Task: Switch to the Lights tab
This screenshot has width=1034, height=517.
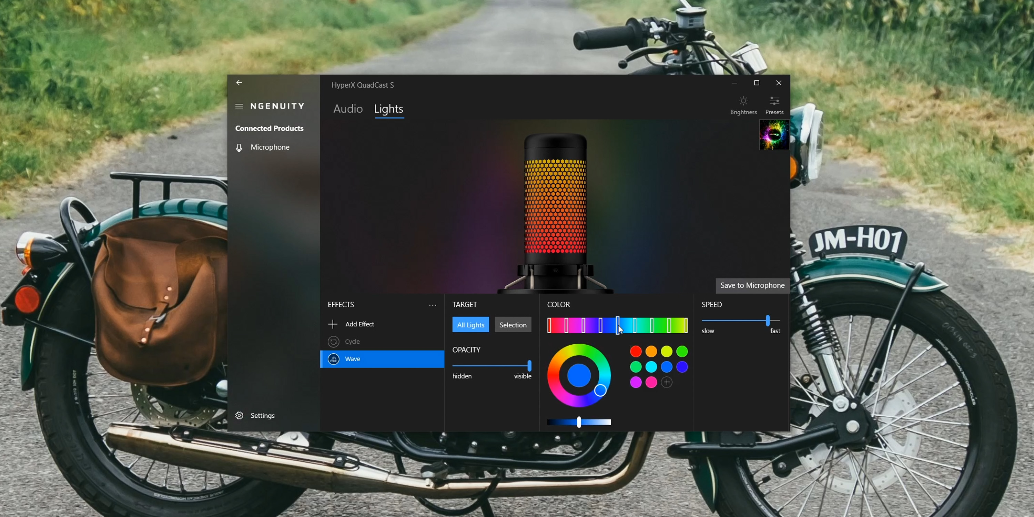Action: tap(388, 109)
